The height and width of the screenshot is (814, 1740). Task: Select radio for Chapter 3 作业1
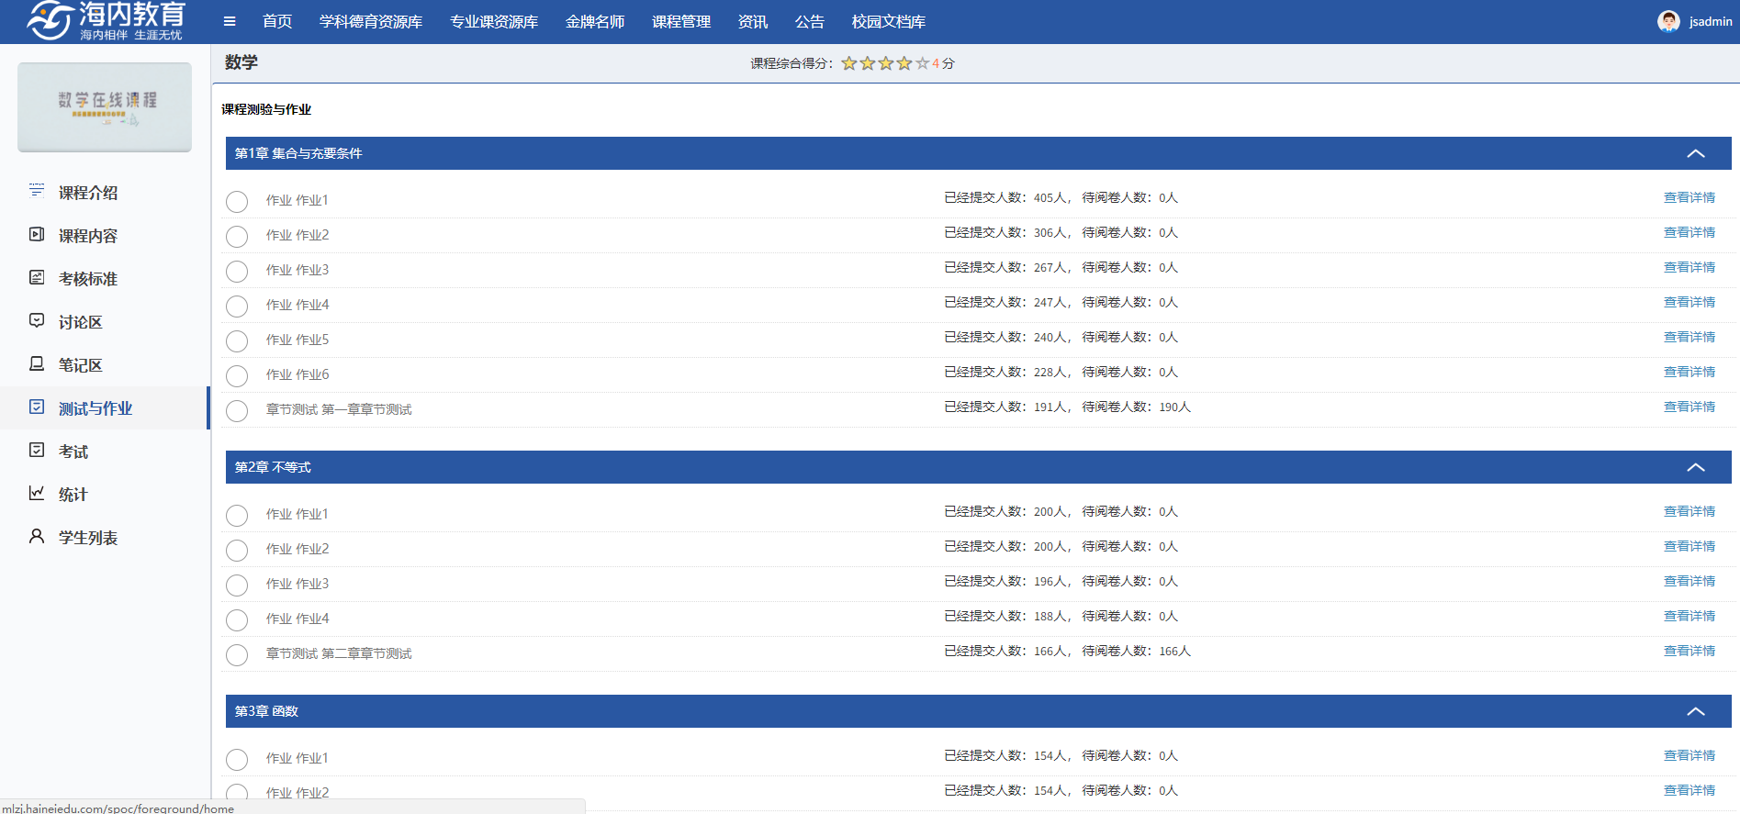coord(237,760)
